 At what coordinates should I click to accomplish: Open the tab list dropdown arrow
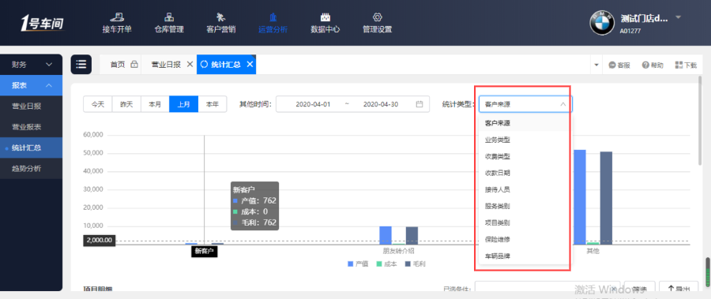596,65
